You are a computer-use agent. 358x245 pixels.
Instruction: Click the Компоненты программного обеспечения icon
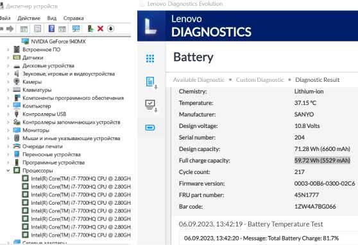[x=17, y=98]
